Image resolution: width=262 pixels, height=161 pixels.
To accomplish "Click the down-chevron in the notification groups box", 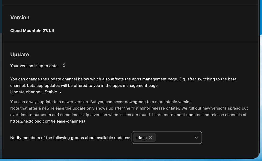I will [196, 138].
